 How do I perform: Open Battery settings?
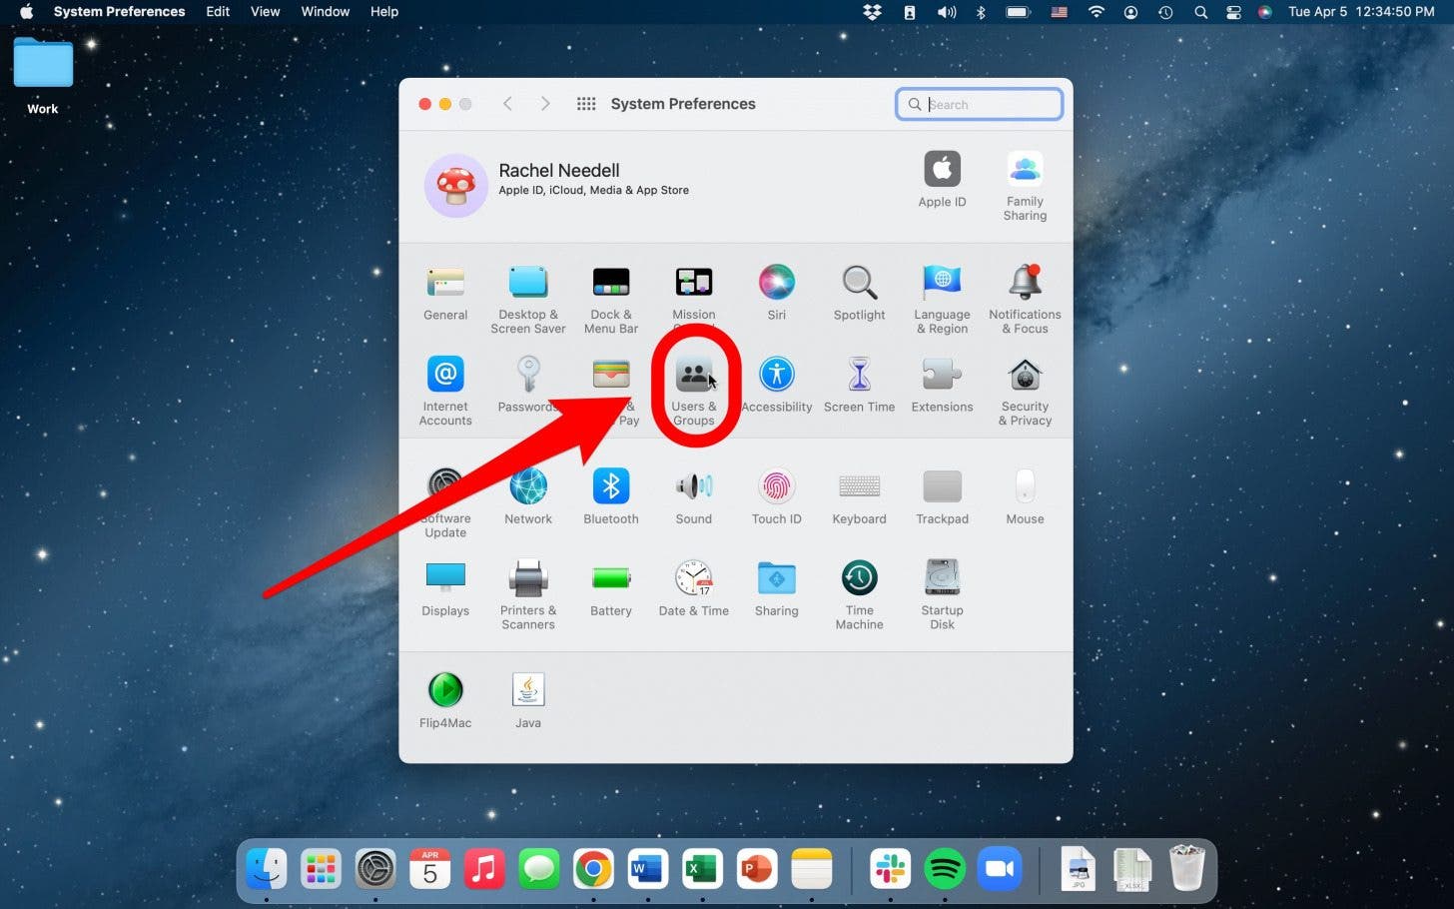(610, 579)
